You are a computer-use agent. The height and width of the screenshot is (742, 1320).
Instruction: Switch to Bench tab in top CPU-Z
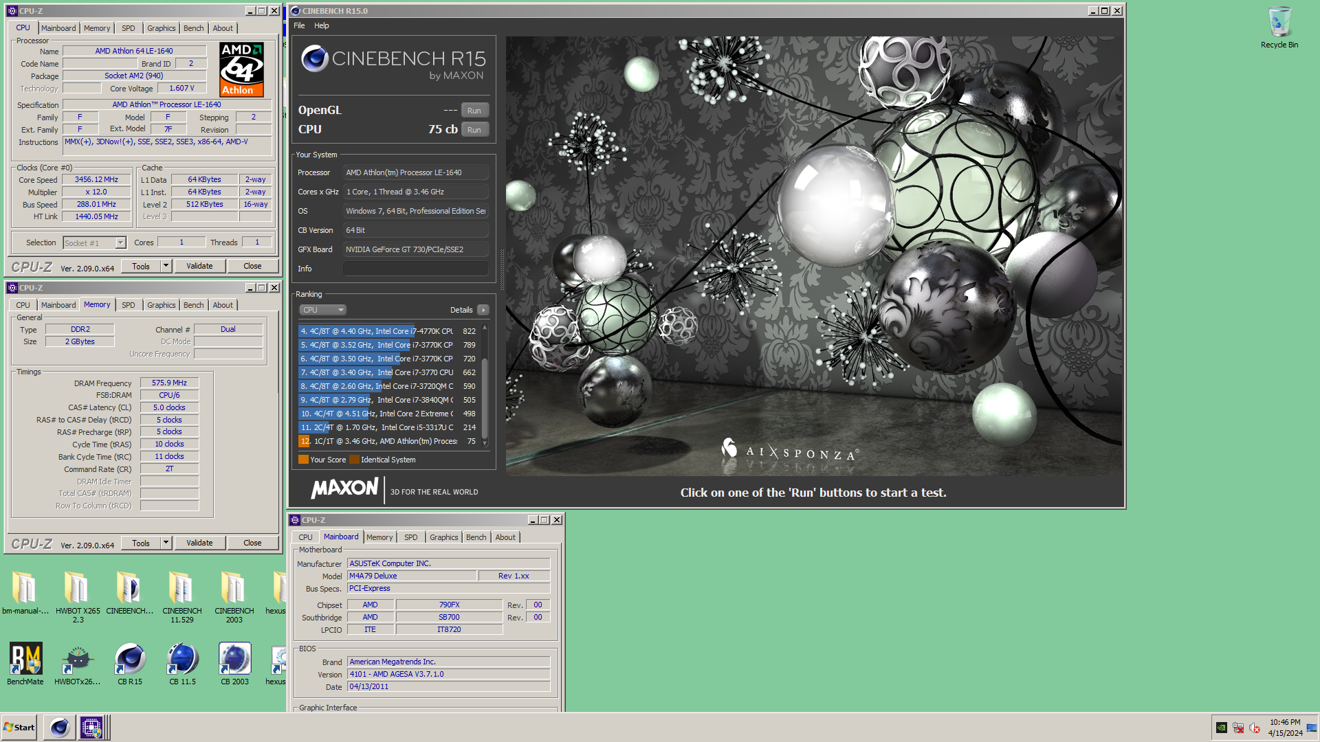[x=194, y=28]
